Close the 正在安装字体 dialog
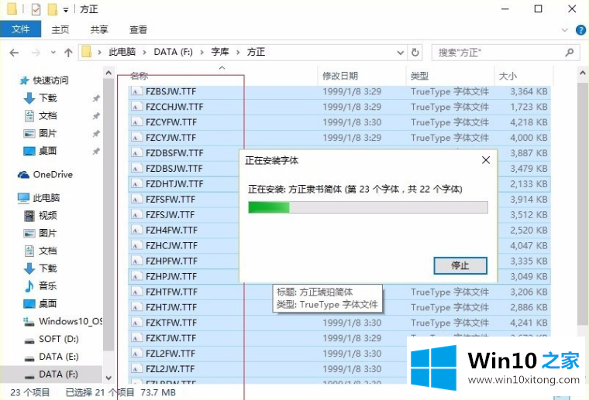Screen dimensions: 589x400 [x=486, y=160]
